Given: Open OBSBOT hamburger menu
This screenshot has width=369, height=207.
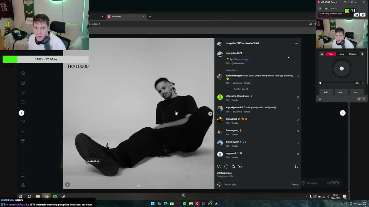Looking at the screenshot, I should tap(320, 99).
